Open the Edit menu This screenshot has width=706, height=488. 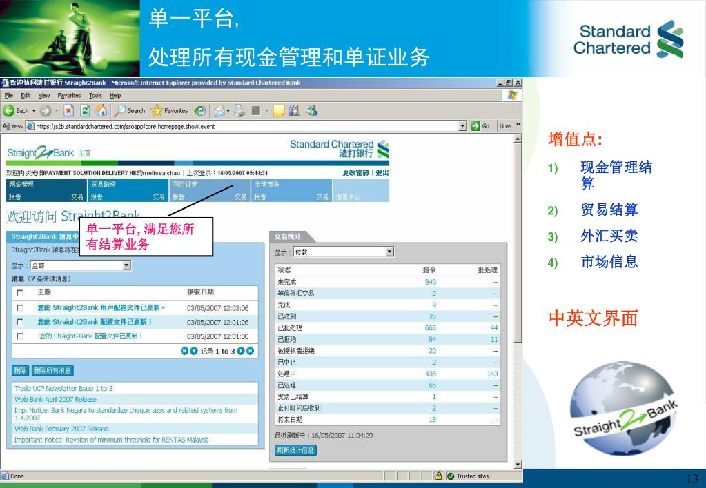26,95
